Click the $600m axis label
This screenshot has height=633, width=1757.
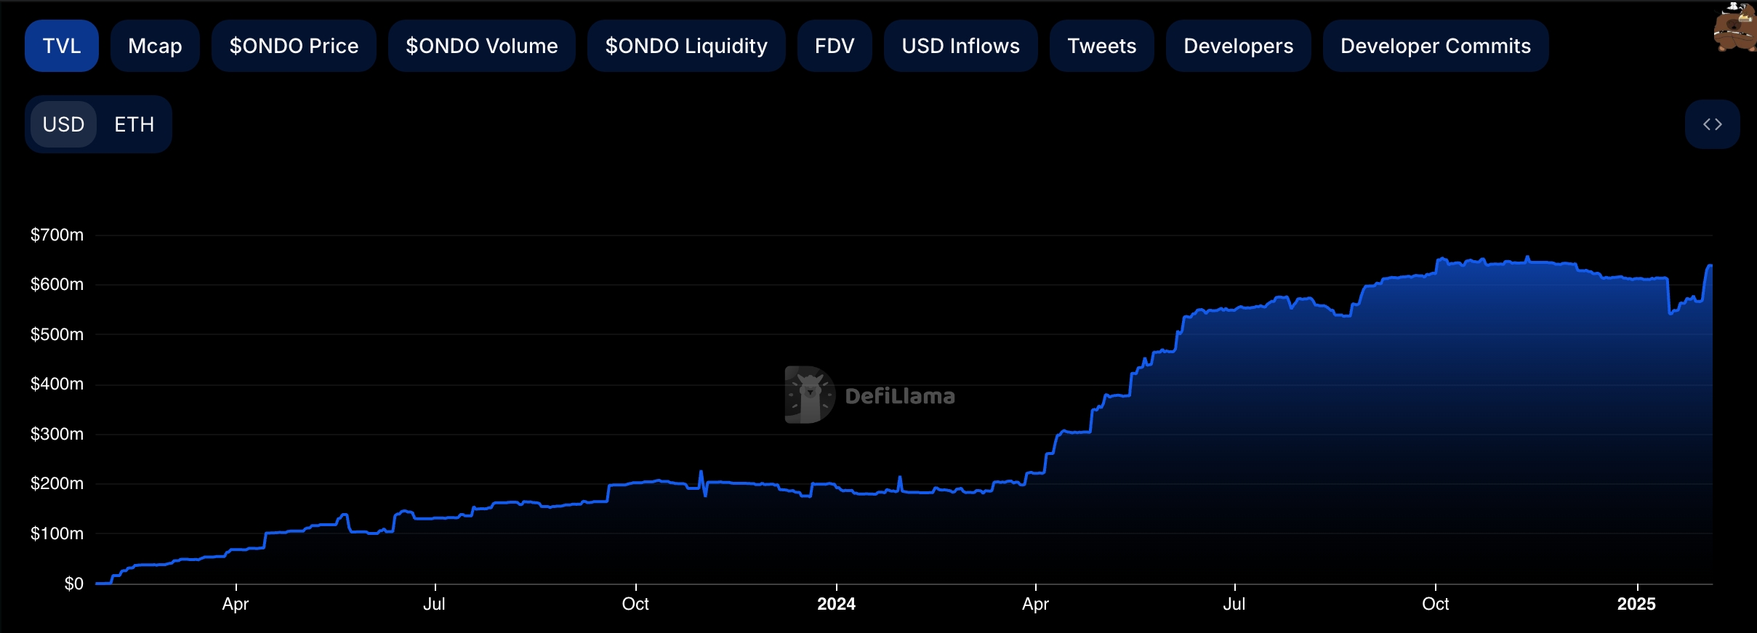coord(57,284)
